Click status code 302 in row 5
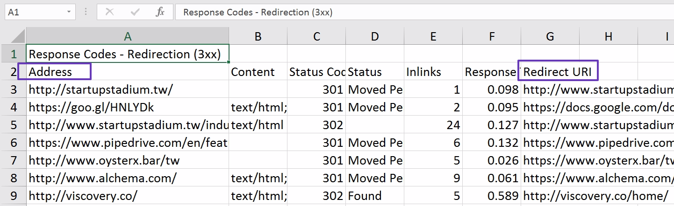This screenshot has width=674, height=206. pos(316,124)
